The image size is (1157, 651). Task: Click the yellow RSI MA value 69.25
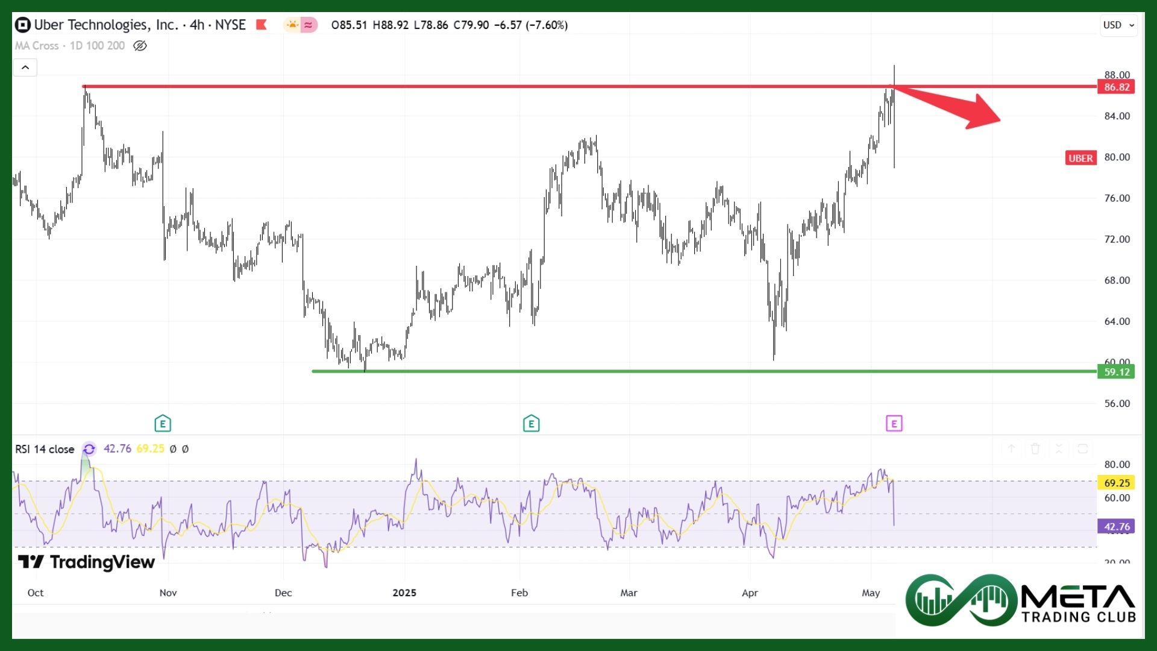(150, 448)
